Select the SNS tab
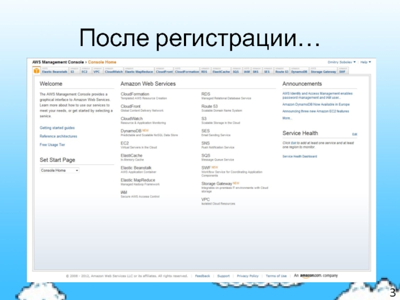Viewport: 400px width, 300px height. [x=256, y=70]
